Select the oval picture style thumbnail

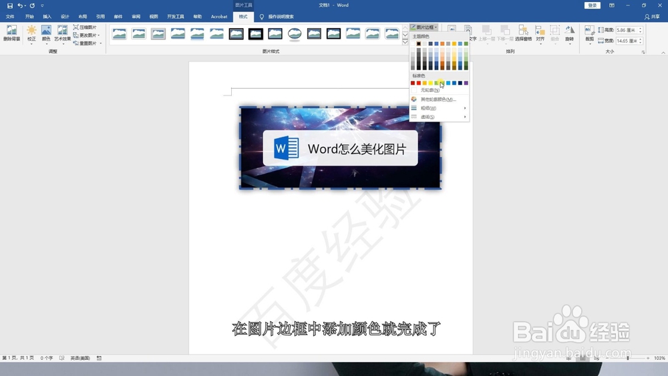(295, 33)
